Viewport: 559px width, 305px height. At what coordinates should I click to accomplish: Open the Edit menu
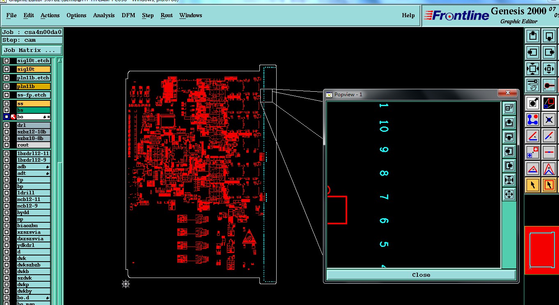(29, 15)
